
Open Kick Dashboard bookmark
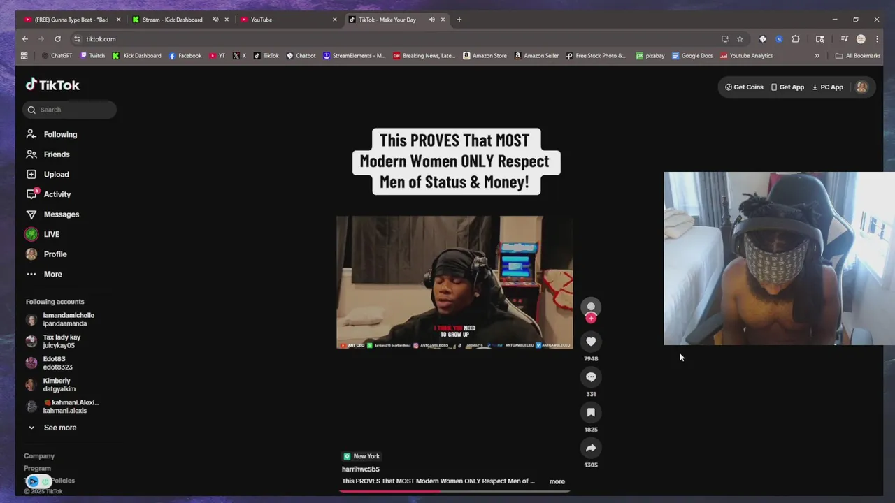(x=137, y=56)
